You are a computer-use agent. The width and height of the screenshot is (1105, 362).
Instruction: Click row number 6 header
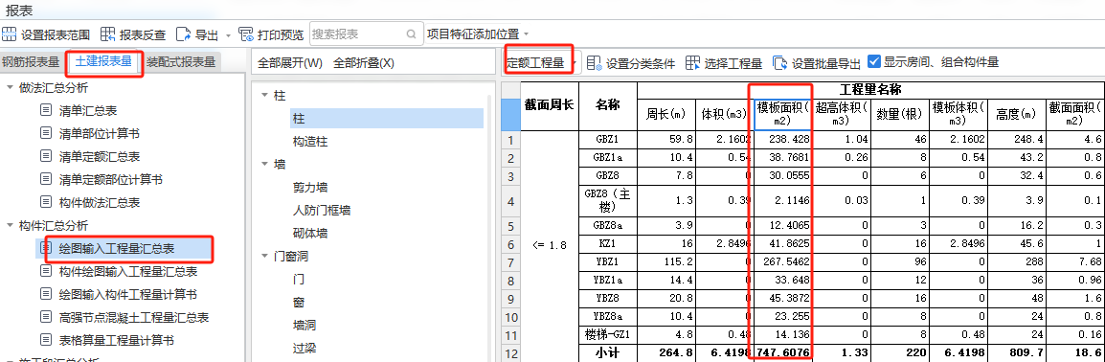pos(510,243)
